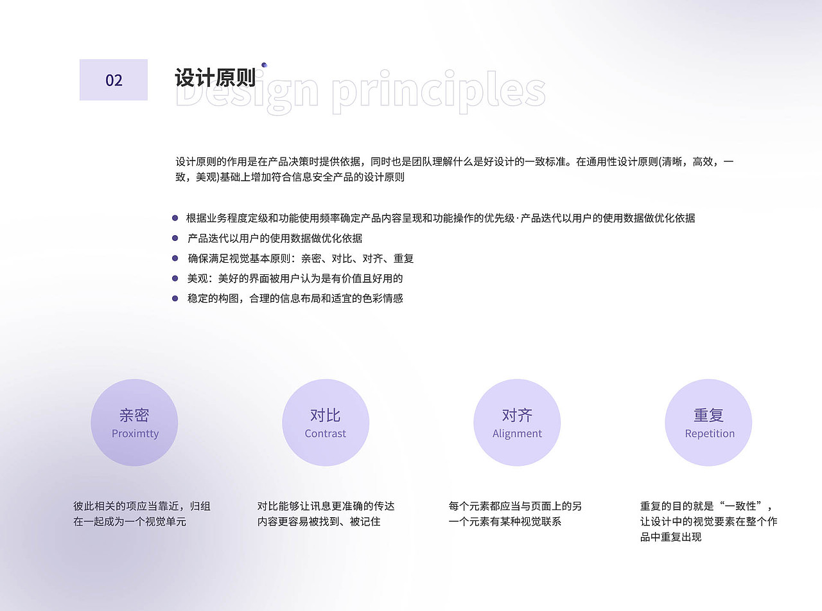Screen dimensions: 822x611
Task: Click the 设计原则 heading
Action: pyautogui.click(x=215, y=78)
